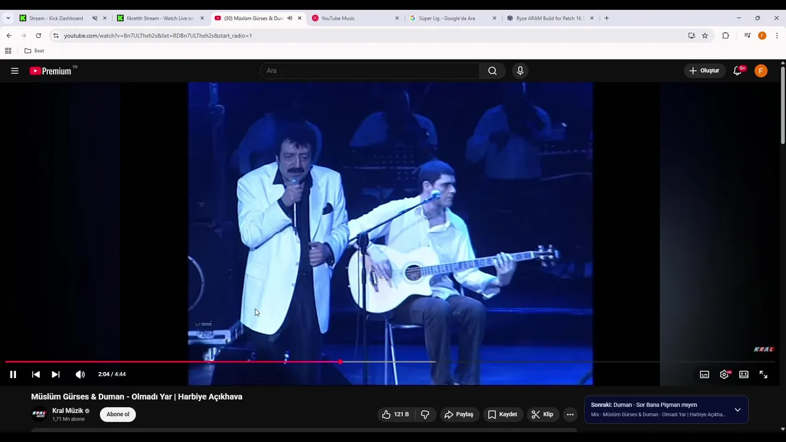Start voice search with microphone
Image resolution: width=786 pixels, height=442 pixels.
pos(520,71)
